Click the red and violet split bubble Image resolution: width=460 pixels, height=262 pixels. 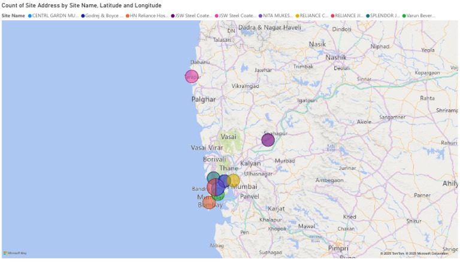(x=216, y=187)
